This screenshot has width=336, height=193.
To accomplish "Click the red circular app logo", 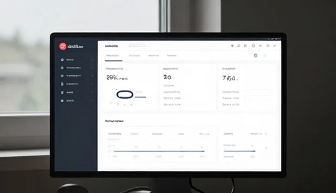I will [63, 46].
